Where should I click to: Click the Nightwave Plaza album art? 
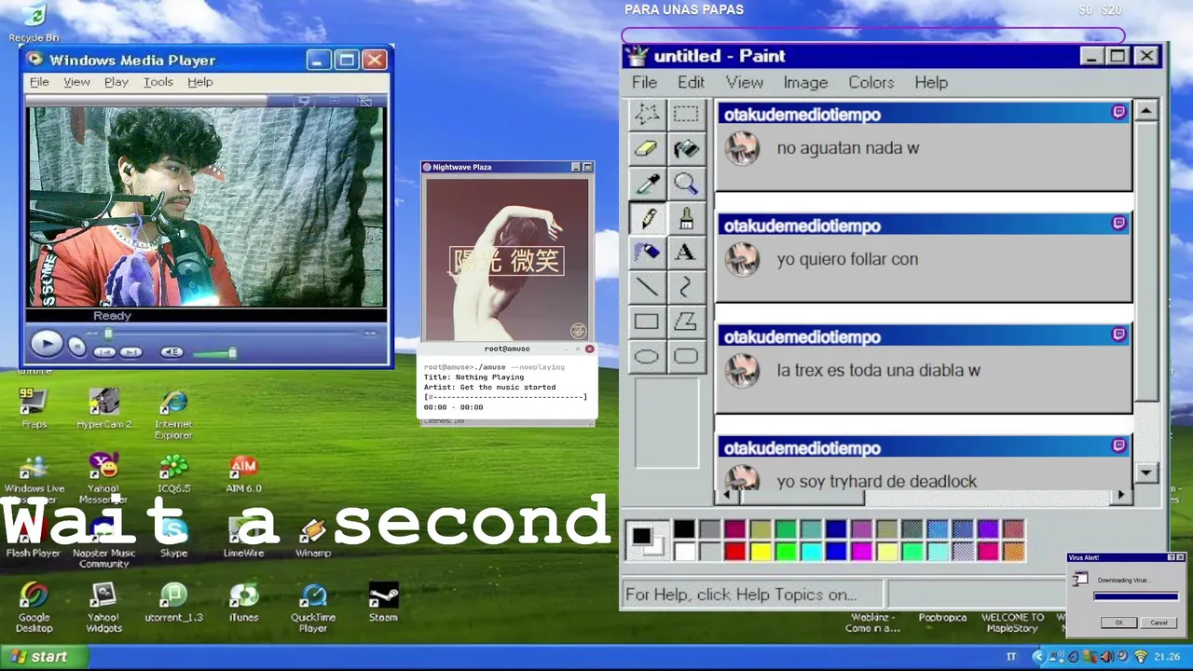click(507, 258)
